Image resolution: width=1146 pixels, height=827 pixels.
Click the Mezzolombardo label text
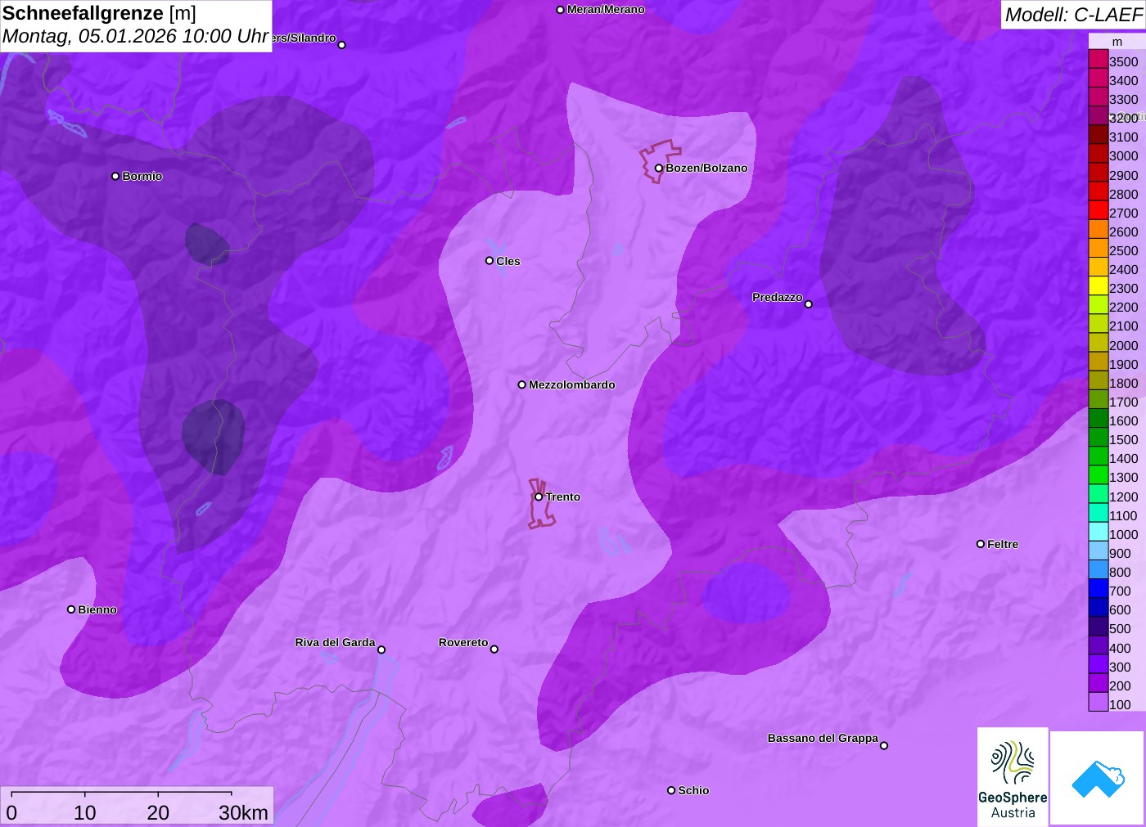click(571, 384)
